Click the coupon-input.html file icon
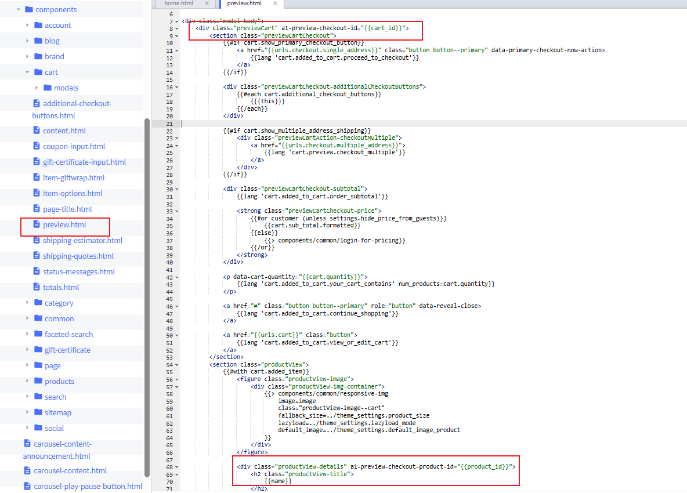 pos(37,146)
